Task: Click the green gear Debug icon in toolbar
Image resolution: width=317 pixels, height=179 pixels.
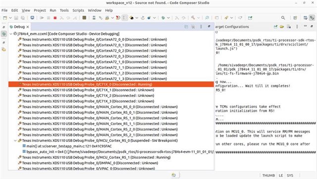Action: pos(163,18)
